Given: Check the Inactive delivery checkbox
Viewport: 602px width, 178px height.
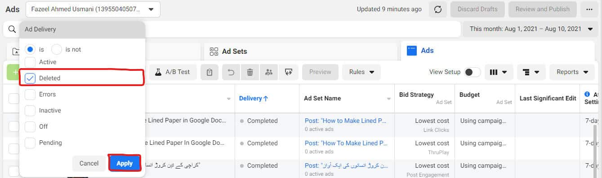Looking at the screenshot, I should (30, 110).
